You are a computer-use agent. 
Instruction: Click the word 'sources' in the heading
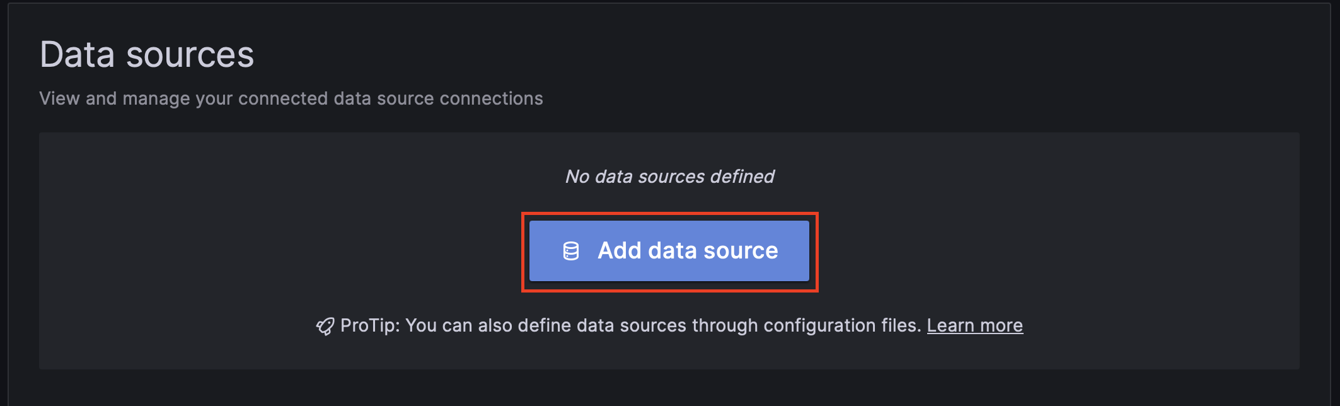pyautogui.click(x=190, y=55)
